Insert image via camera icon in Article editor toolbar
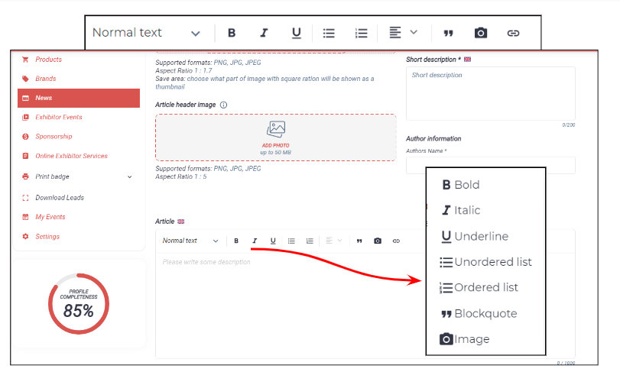 tap(378, 241)
